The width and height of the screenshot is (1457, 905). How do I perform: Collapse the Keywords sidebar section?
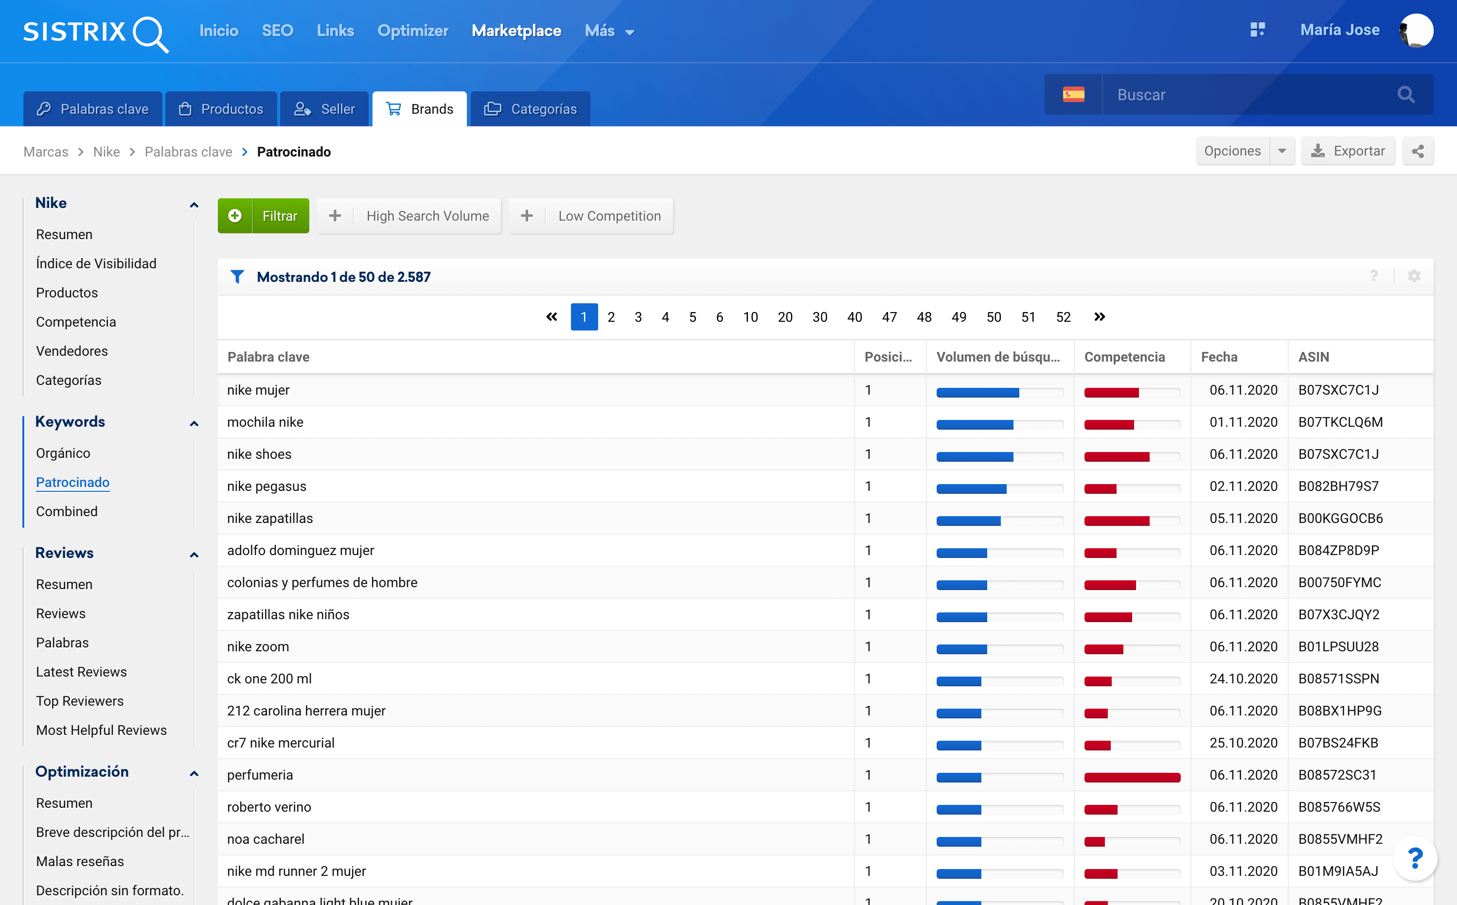coord(194,423)
